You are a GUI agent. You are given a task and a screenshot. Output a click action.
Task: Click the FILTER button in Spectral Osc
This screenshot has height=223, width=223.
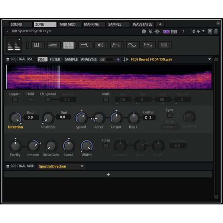click(55, 59)
